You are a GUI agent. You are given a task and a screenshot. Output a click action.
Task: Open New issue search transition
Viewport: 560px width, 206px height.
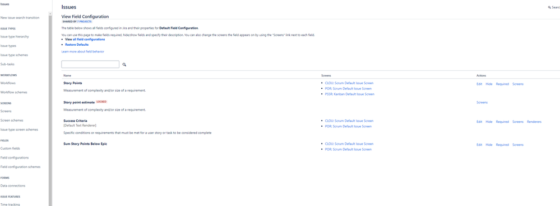[x=20, y=18]
